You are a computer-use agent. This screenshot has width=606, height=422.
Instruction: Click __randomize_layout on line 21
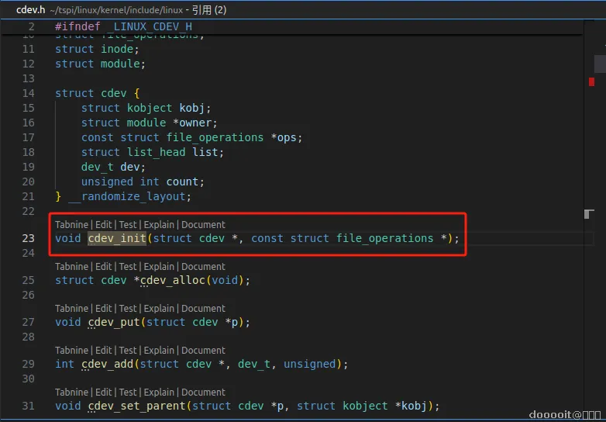(127, 196)
